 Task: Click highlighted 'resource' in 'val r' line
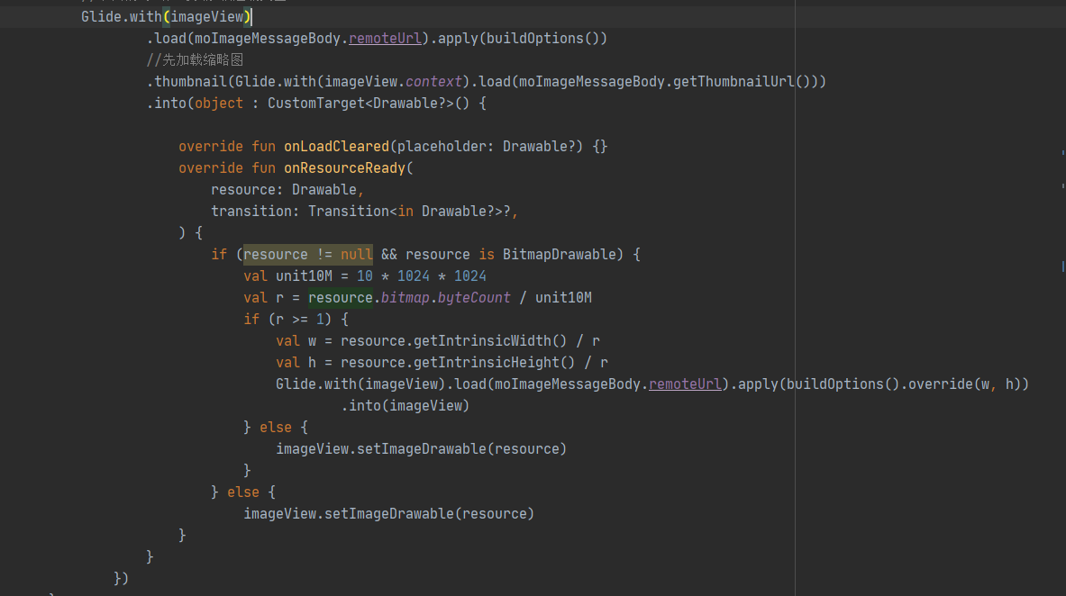(341, 298)
